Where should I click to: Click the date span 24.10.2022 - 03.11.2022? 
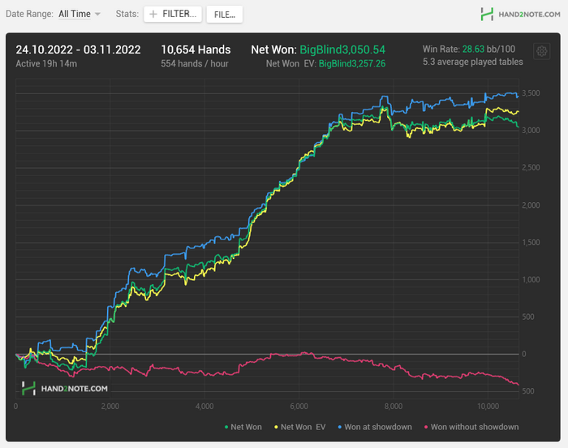[78, 50]
